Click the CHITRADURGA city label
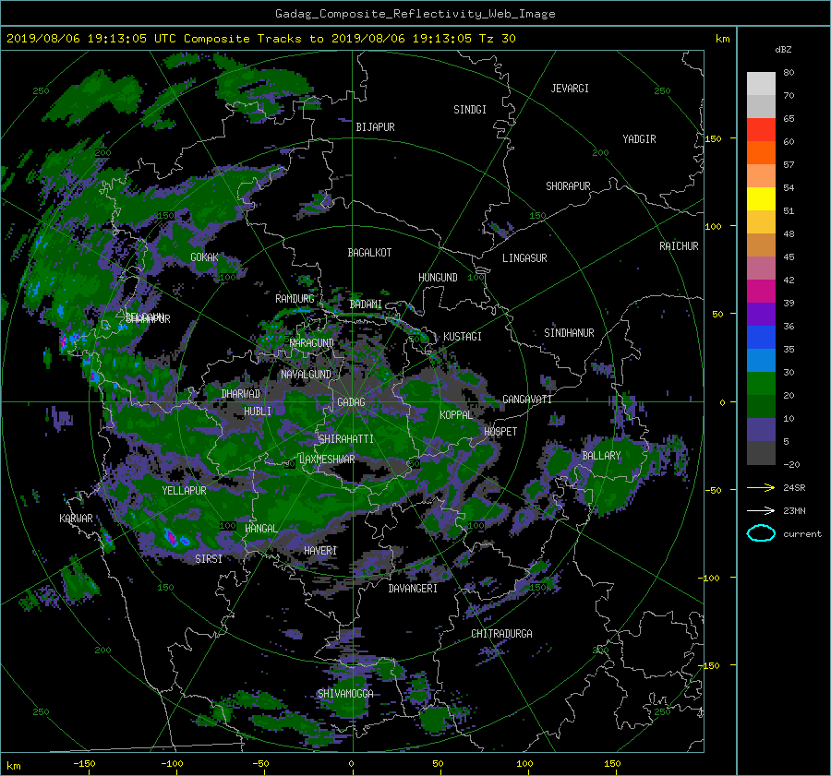 coord(502,634)
